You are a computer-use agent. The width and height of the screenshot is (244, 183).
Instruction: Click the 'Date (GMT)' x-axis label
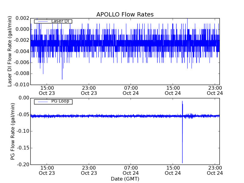point(125,179)
